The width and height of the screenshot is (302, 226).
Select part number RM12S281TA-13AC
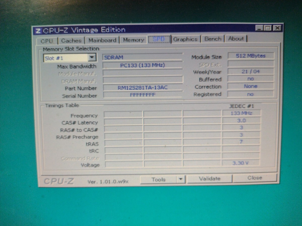pos(142,88)
